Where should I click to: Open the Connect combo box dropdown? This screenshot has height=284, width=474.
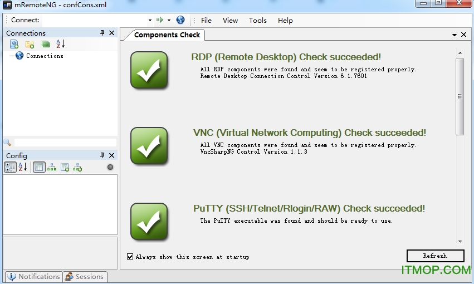click(150, 20)
